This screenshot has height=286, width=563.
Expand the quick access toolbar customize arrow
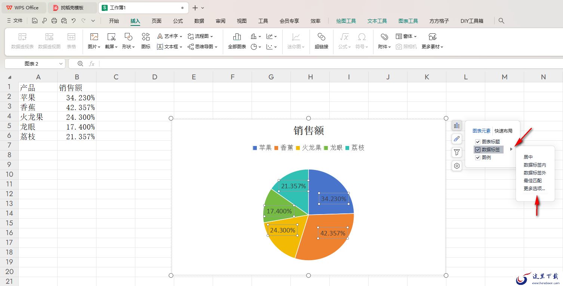93,21
